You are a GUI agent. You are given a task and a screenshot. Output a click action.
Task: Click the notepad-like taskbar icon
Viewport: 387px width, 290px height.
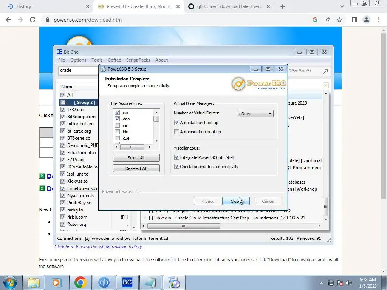tap(151, 282)
